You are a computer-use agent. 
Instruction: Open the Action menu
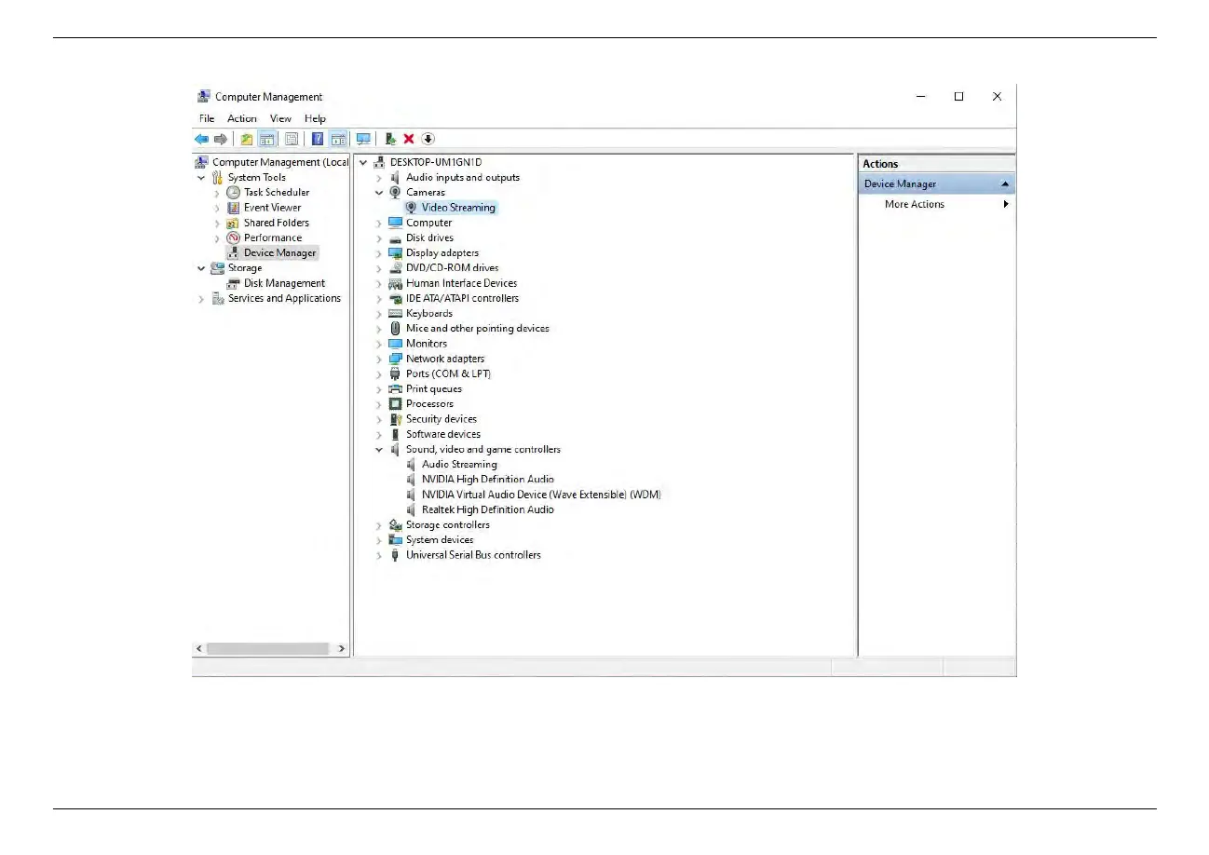[x=241, y=118]
